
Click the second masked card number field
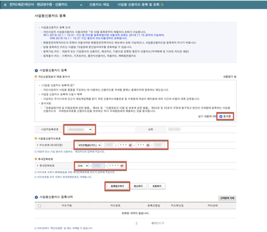(125, 145)
